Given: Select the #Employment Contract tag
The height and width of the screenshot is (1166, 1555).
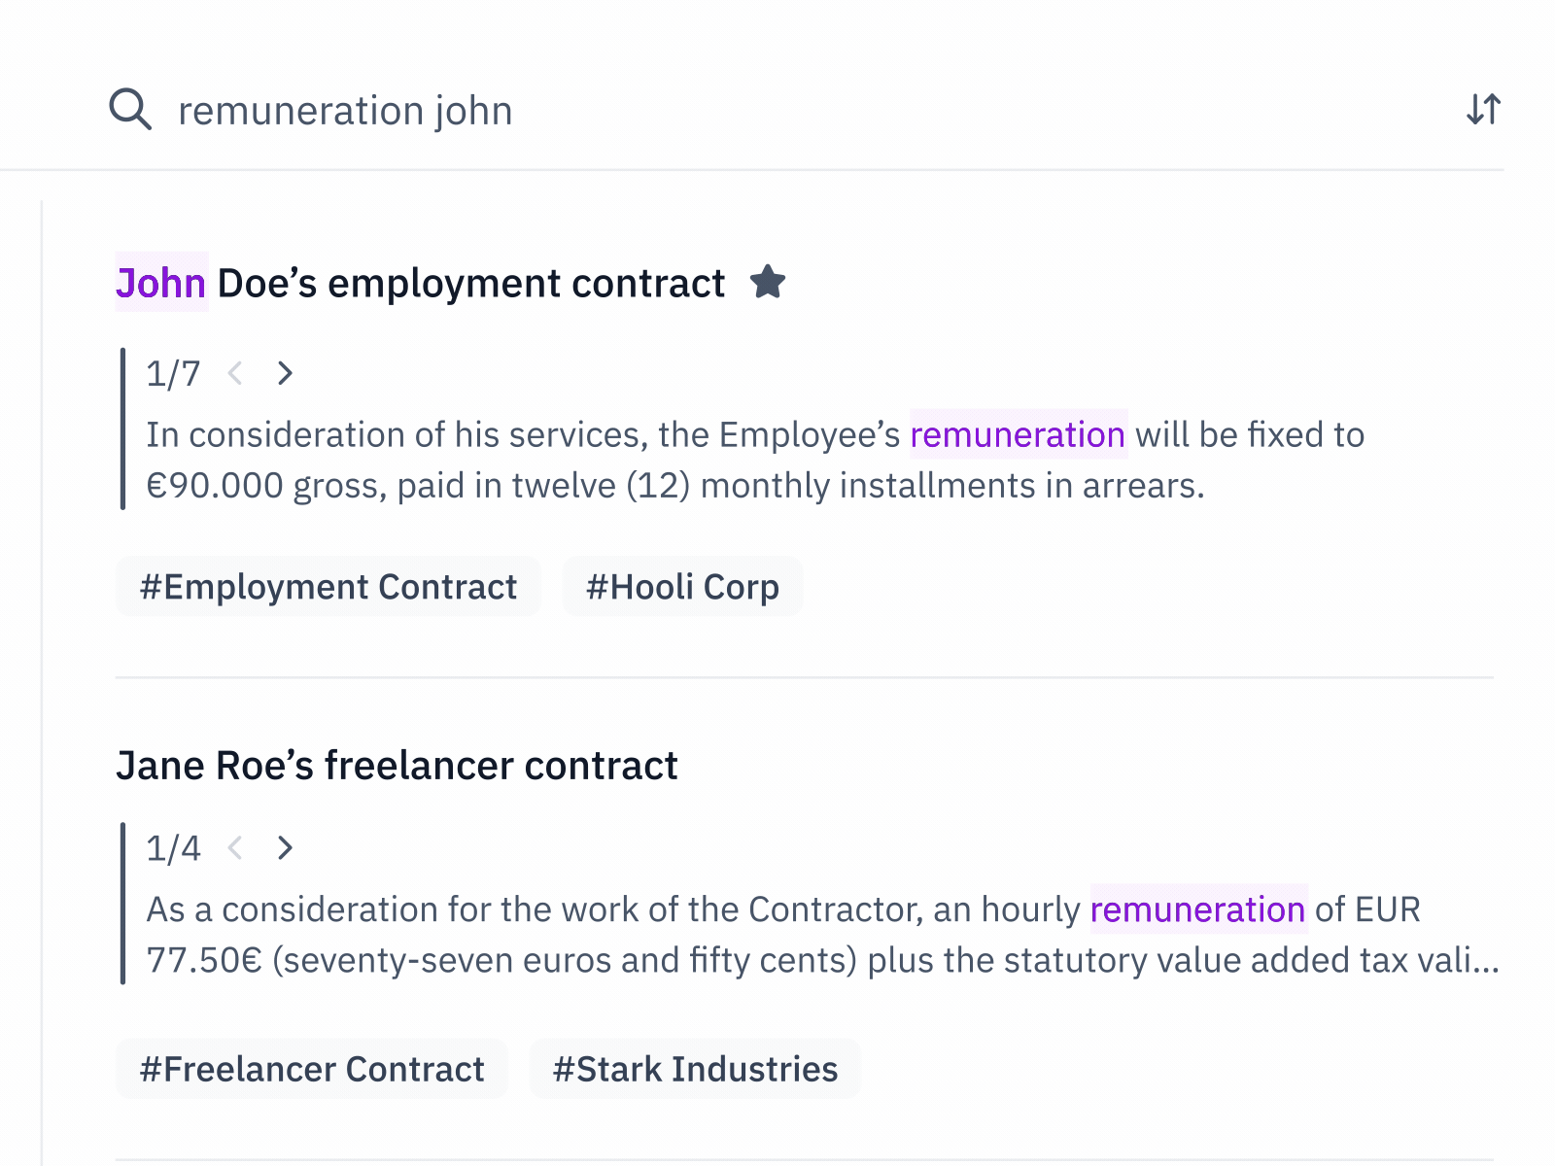Looking at the screenshot, I should coord(328,587).
